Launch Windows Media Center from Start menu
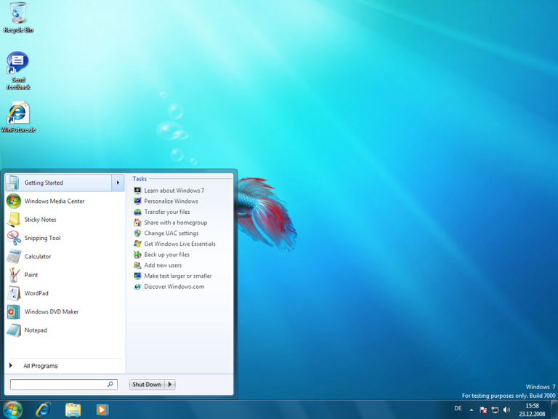 point(65,201)
